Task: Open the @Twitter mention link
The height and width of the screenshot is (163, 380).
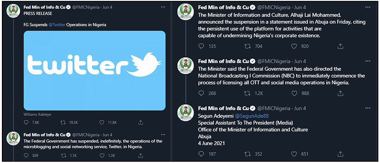Action: [57, 25]
